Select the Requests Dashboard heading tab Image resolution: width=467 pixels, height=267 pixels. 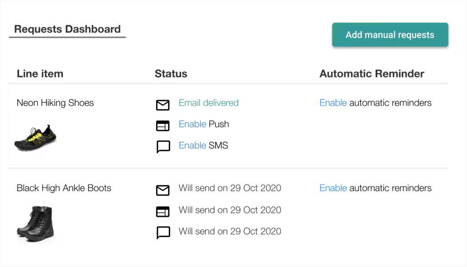[67, 29]
